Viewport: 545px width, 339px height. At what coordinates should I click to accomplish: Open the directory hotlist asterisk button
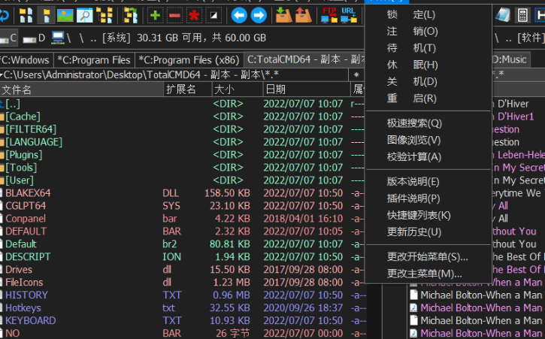click(356, 74)
